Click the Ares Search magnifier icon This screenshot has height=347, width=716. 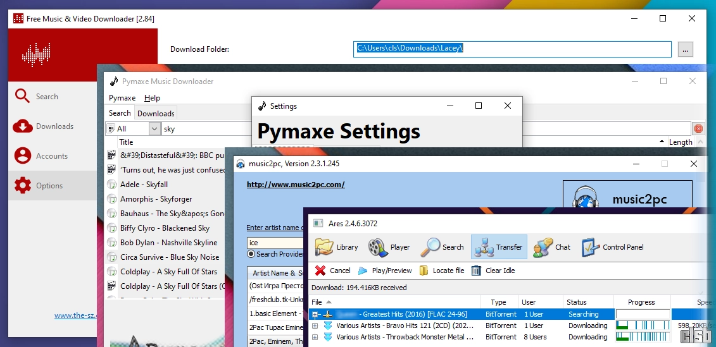432,247
